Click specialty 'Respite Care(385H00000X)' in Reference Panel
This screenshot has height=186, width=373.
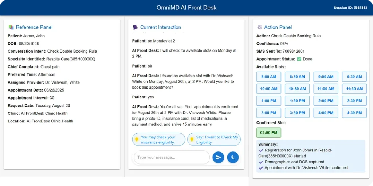coord(71,59)
